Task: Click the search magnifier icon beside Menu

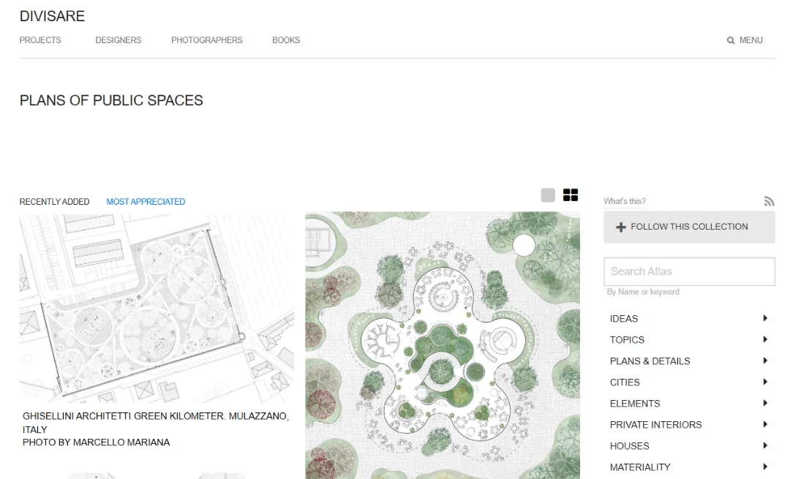Action: point(730,41)
